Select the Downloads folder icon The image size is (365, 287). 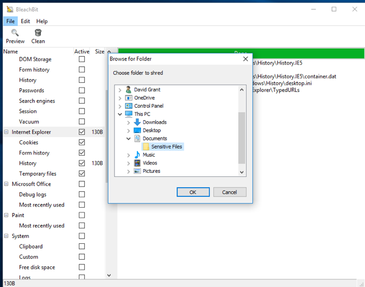137,122
